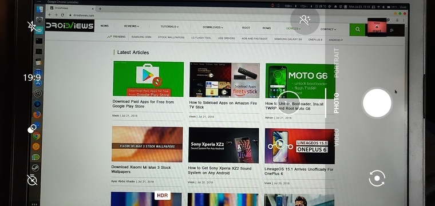Open SAMSUNG GALAXY S9 trending link
Screen dimensions: 435x206
click(288, 39)
